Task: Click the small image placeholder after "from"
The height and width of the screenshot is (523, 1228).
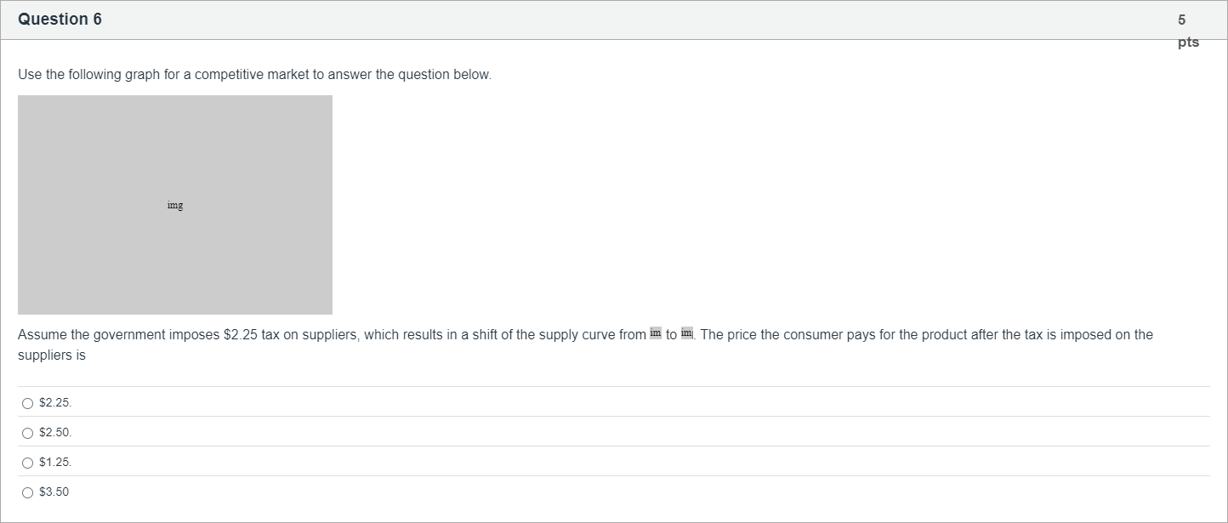Action: (655, 333)
